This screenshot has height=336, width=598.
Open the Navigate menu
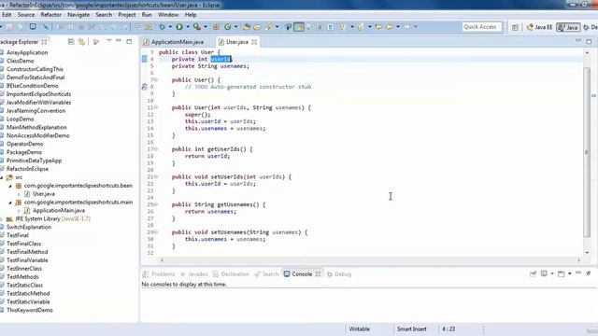[x=78, y=15]
